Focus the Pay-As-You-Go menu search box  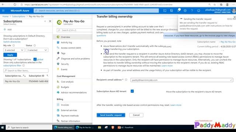(x=74, y=30)
